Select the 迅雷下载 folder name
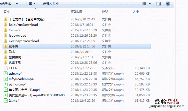Viewport: 188px width, 111px height. 15,62
